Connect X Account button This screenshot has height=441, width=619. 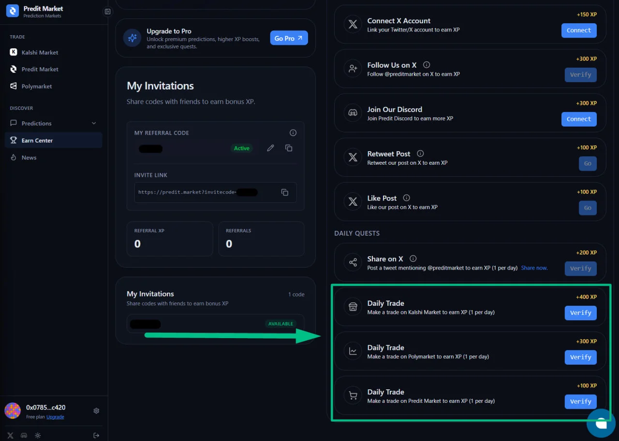[x=579, y=30]
